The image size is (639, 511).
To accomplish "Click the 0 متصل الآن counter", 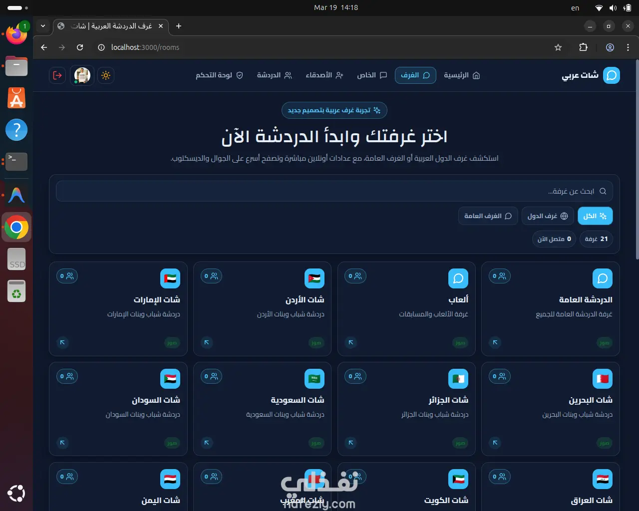I will (554, 239).
